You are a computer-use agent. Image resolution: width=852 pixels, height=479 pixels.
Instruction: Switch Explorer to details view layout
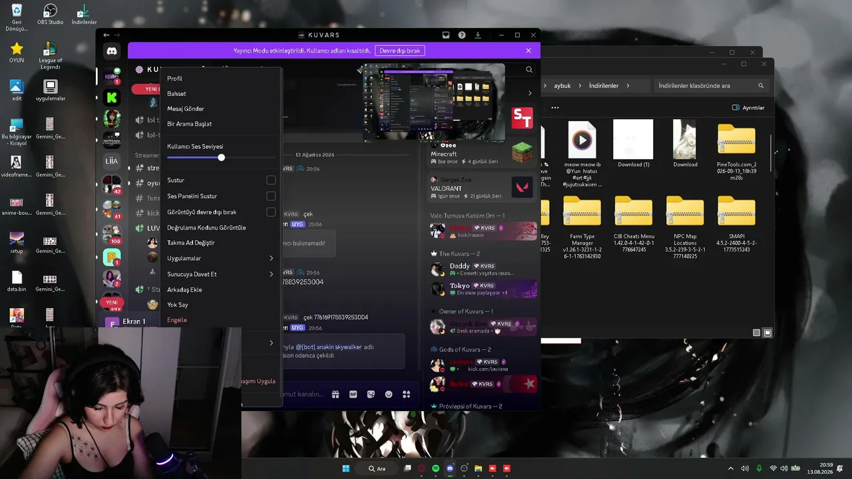click(x=757, y=333)
